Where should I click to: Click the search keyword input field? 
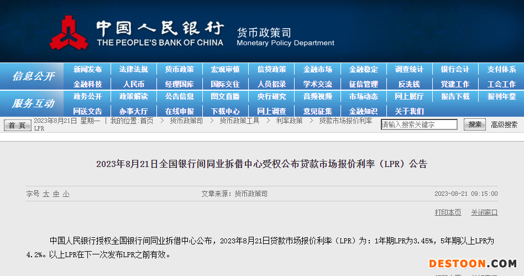click(x=419, y=125)
